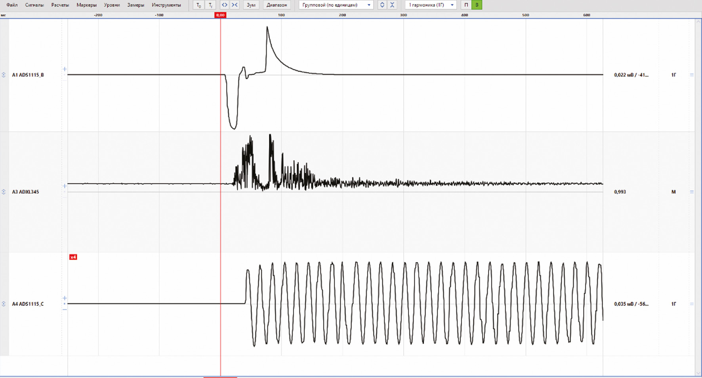Open the Маркеры menu
Image resolution: width=702 pixels, height=378 pixels.
coord(86,5)
